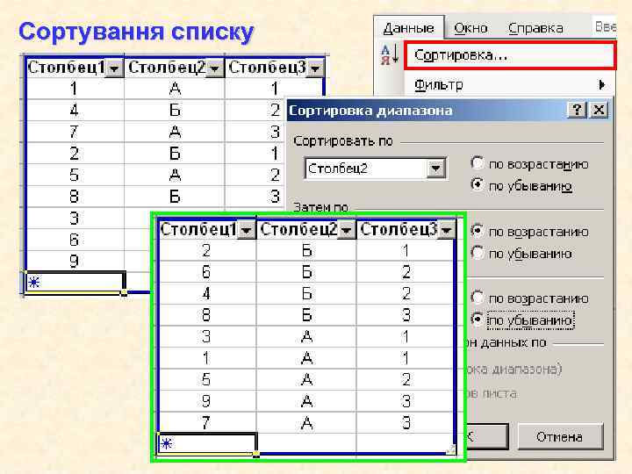This screenshot has height=474, width=632.
Task: Select the first Б cell in lower table
Action: click(306, 250)
